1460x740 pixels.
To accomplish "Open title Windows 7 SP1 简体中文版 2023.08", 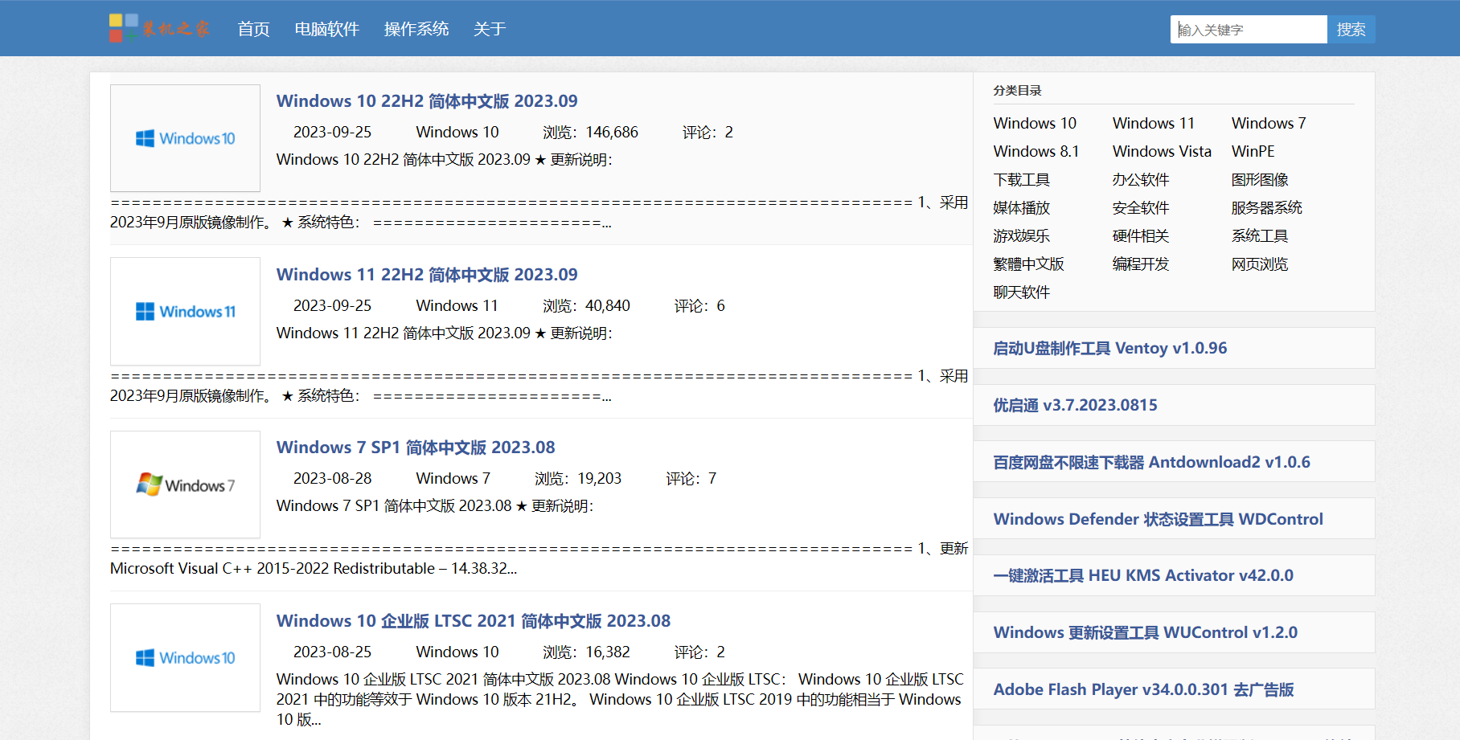I will [x=416, y=448].
